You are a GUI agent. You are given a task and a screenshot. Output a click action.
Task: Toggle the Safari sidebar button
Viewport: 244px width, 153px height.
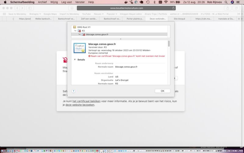30,8
